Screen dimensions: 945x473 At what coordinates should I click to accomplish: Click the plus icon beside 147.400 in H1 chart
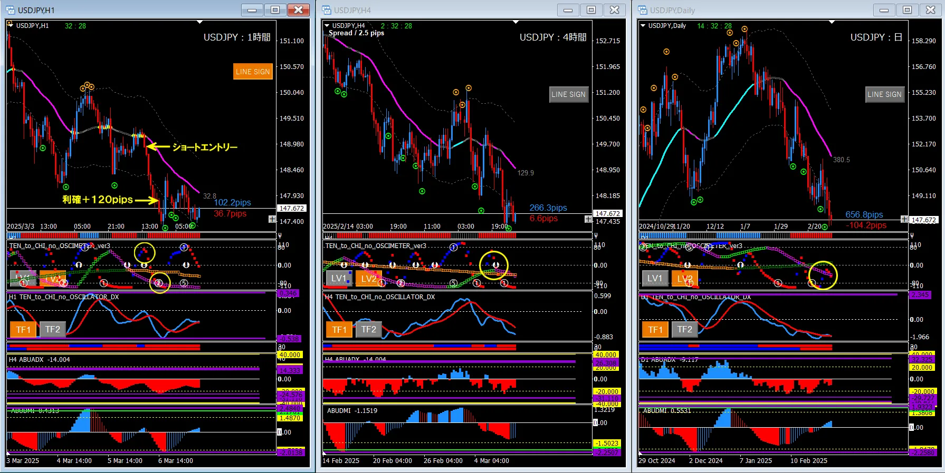[x=272, y=219]
